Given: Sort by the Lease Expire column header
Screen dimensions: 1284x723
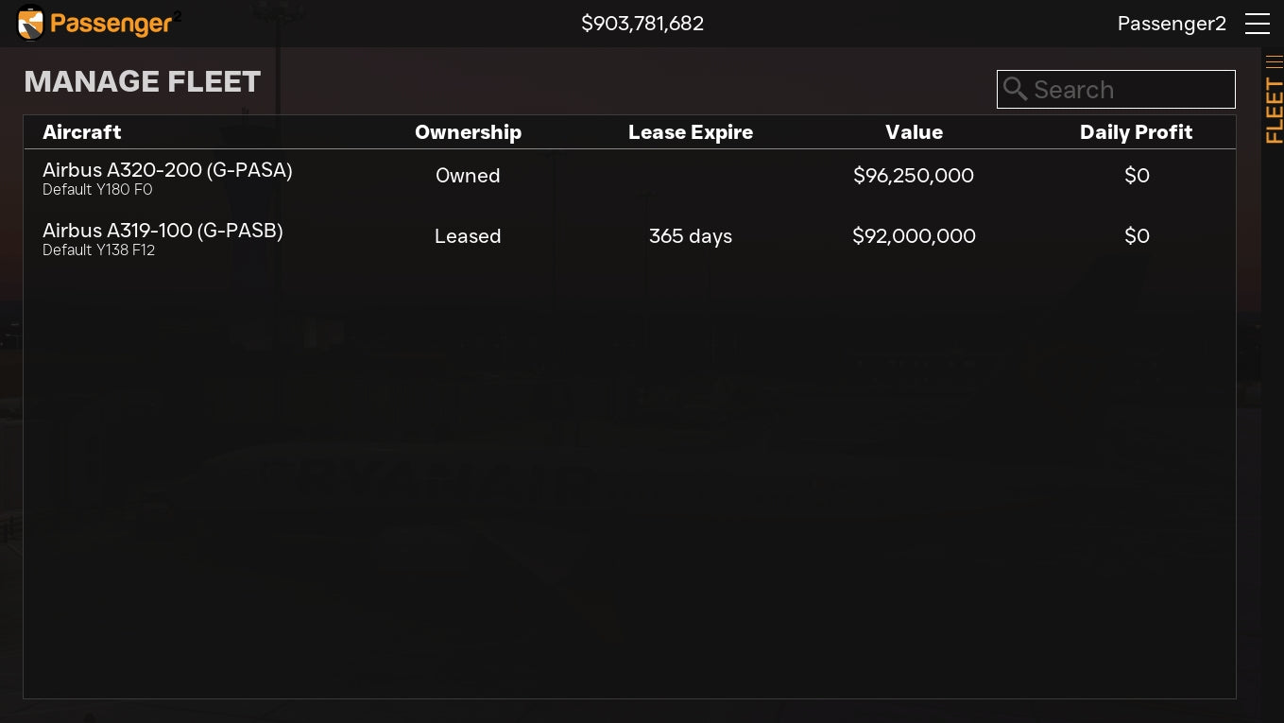Looking at the screenshot, I should click(x=691, y=132).
